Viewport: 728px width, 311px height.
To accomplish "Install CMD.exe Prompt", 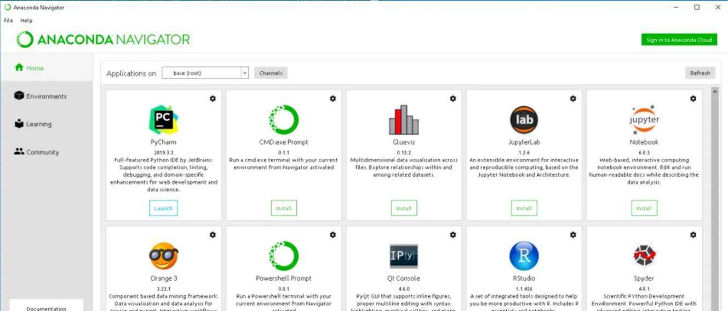I will coord(284,208).
